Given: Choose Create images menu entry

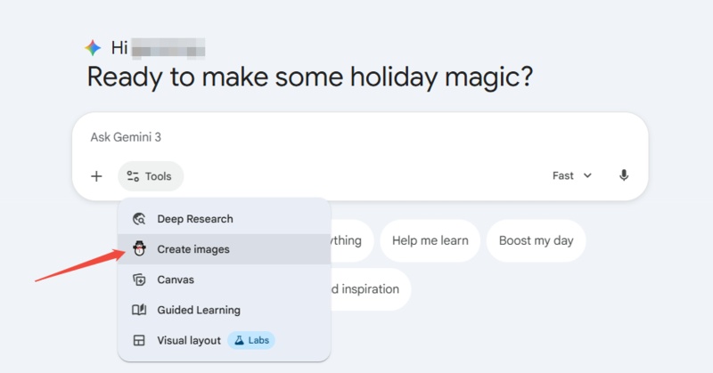Looking at the screenshot, I should (193, 249).
